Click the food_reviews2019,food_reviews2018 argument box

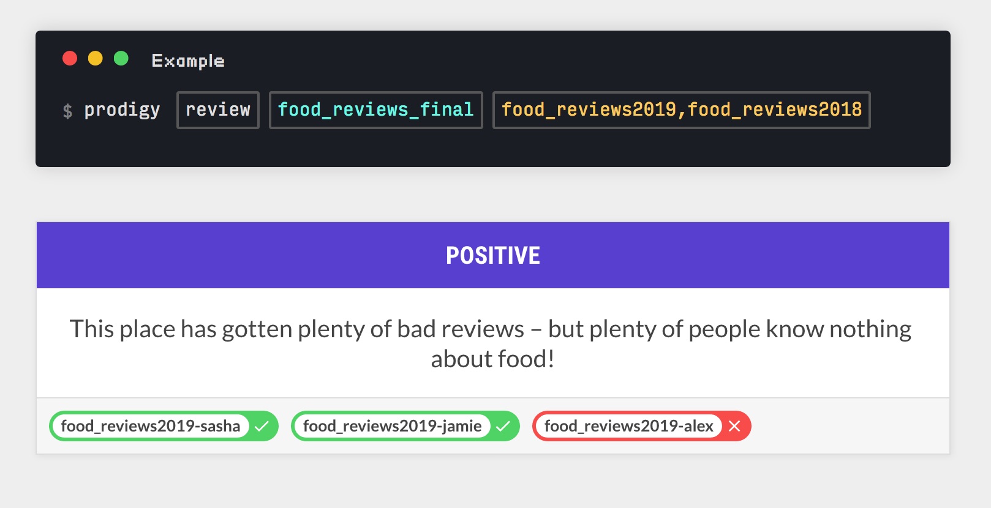[x=682, y=110]
